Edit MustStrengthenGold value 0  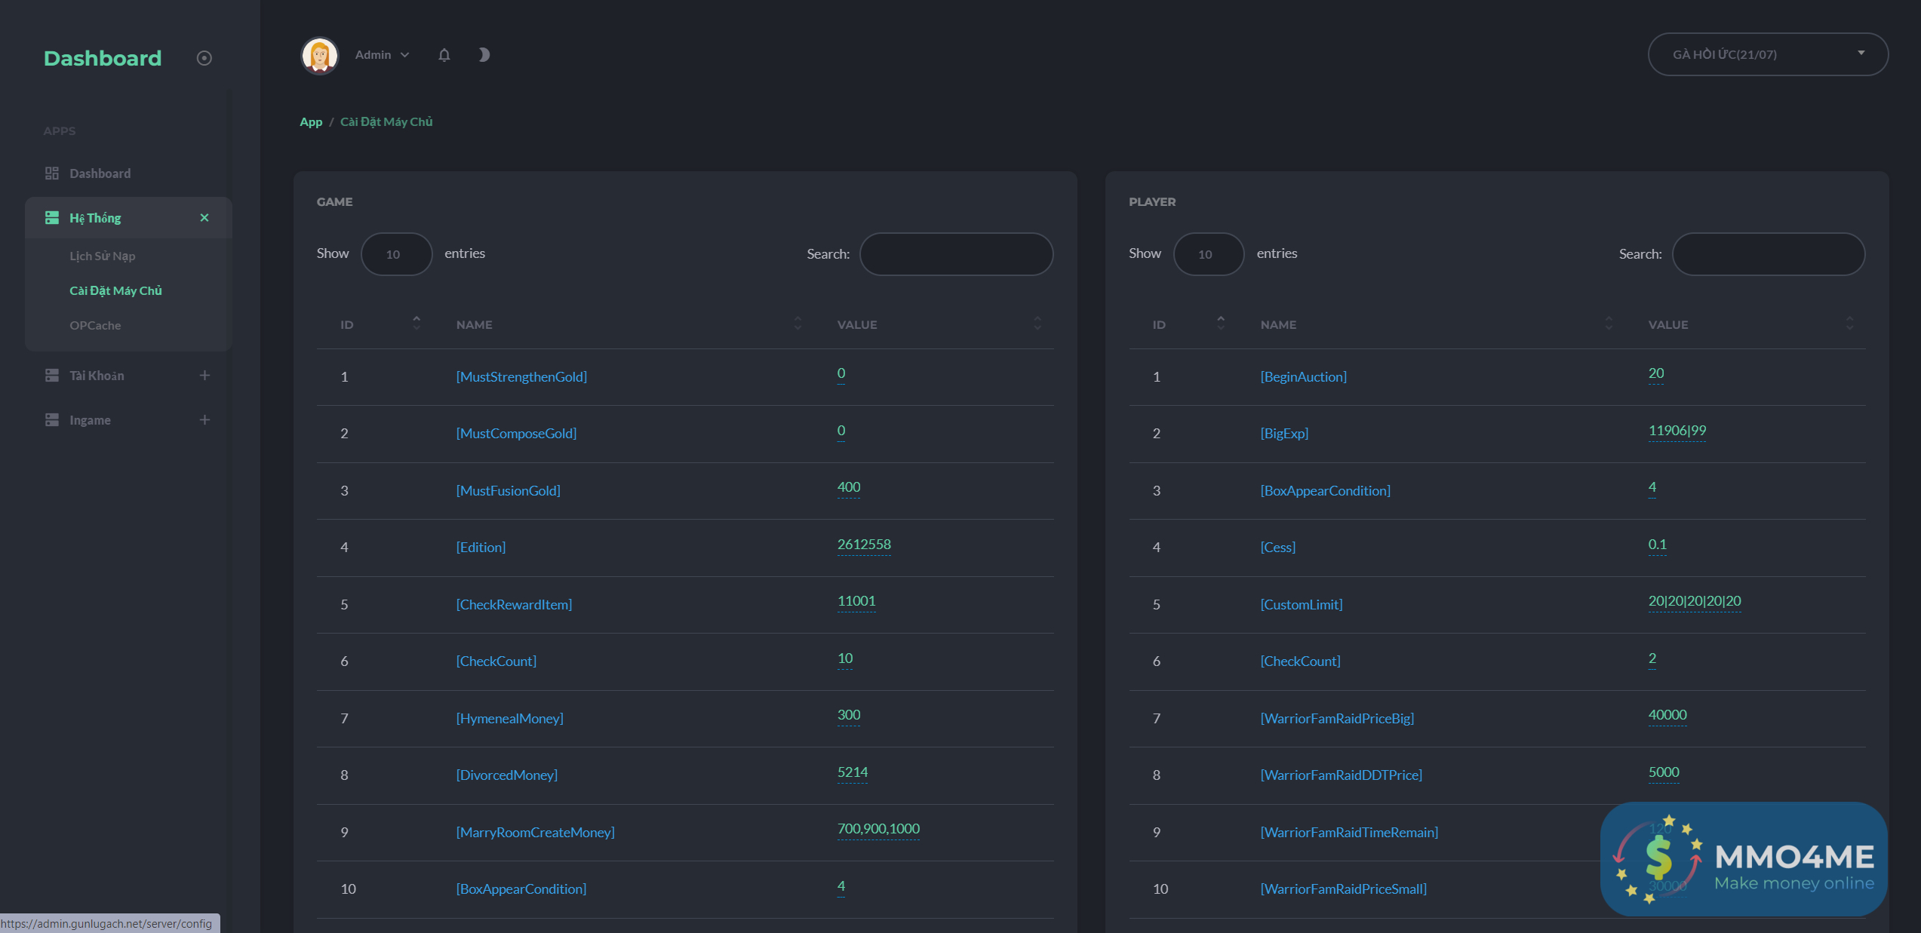841,373
